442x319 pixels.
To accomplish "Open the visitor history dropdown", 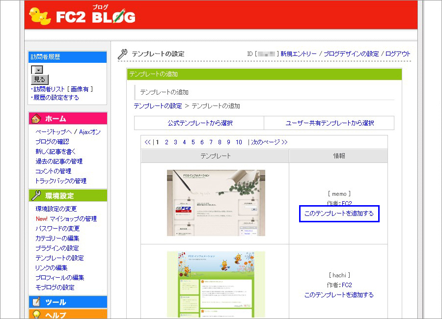I will coord(37,70).
